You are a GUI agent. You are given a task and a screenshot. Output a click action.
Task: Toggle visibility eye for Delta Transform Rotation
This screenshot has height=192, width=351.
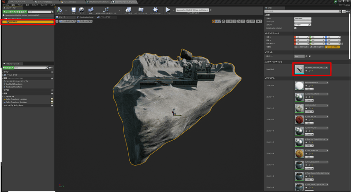click(52, 102)
